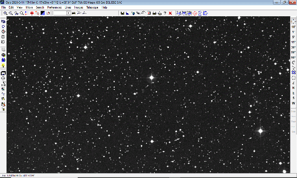Click the printer icon

tap(154, 13)
